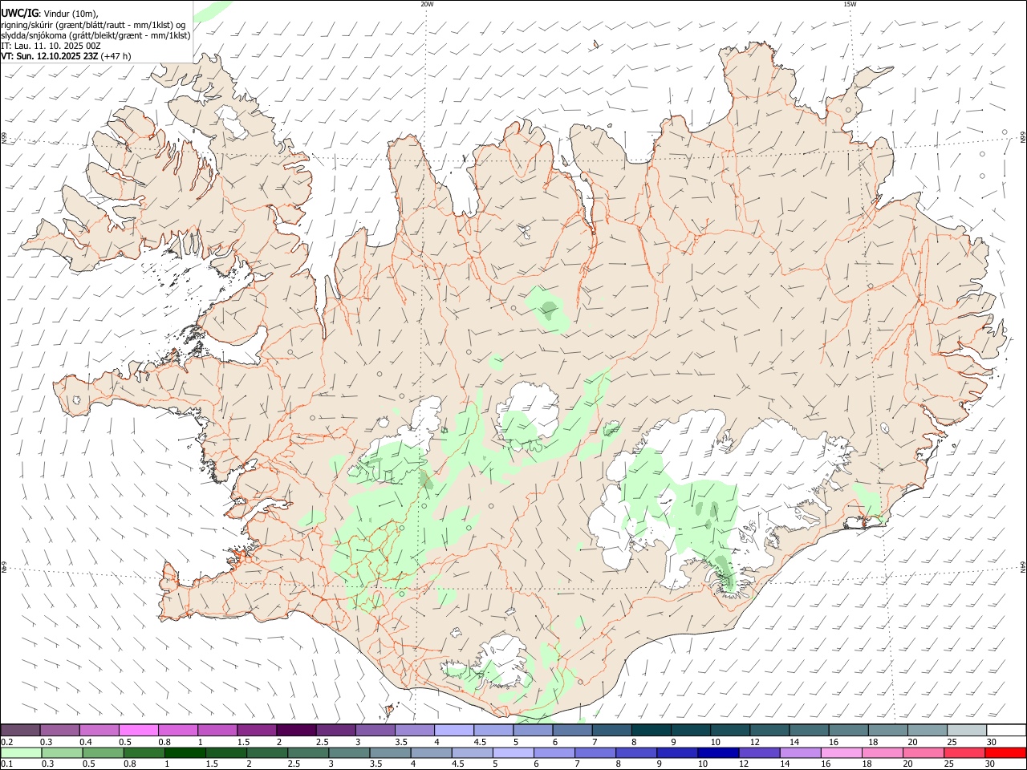This screenshot has width=1027, height=770.
Task: Pick the 6 swatch in the top snow scale
Action: click(x=573, y=730)
